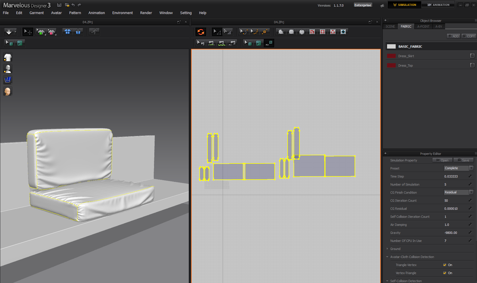The height and width of the screenshot is (283, 477).
Task: Select the Edit Texture tool in pattern toolbar
Action: [248, 43]
